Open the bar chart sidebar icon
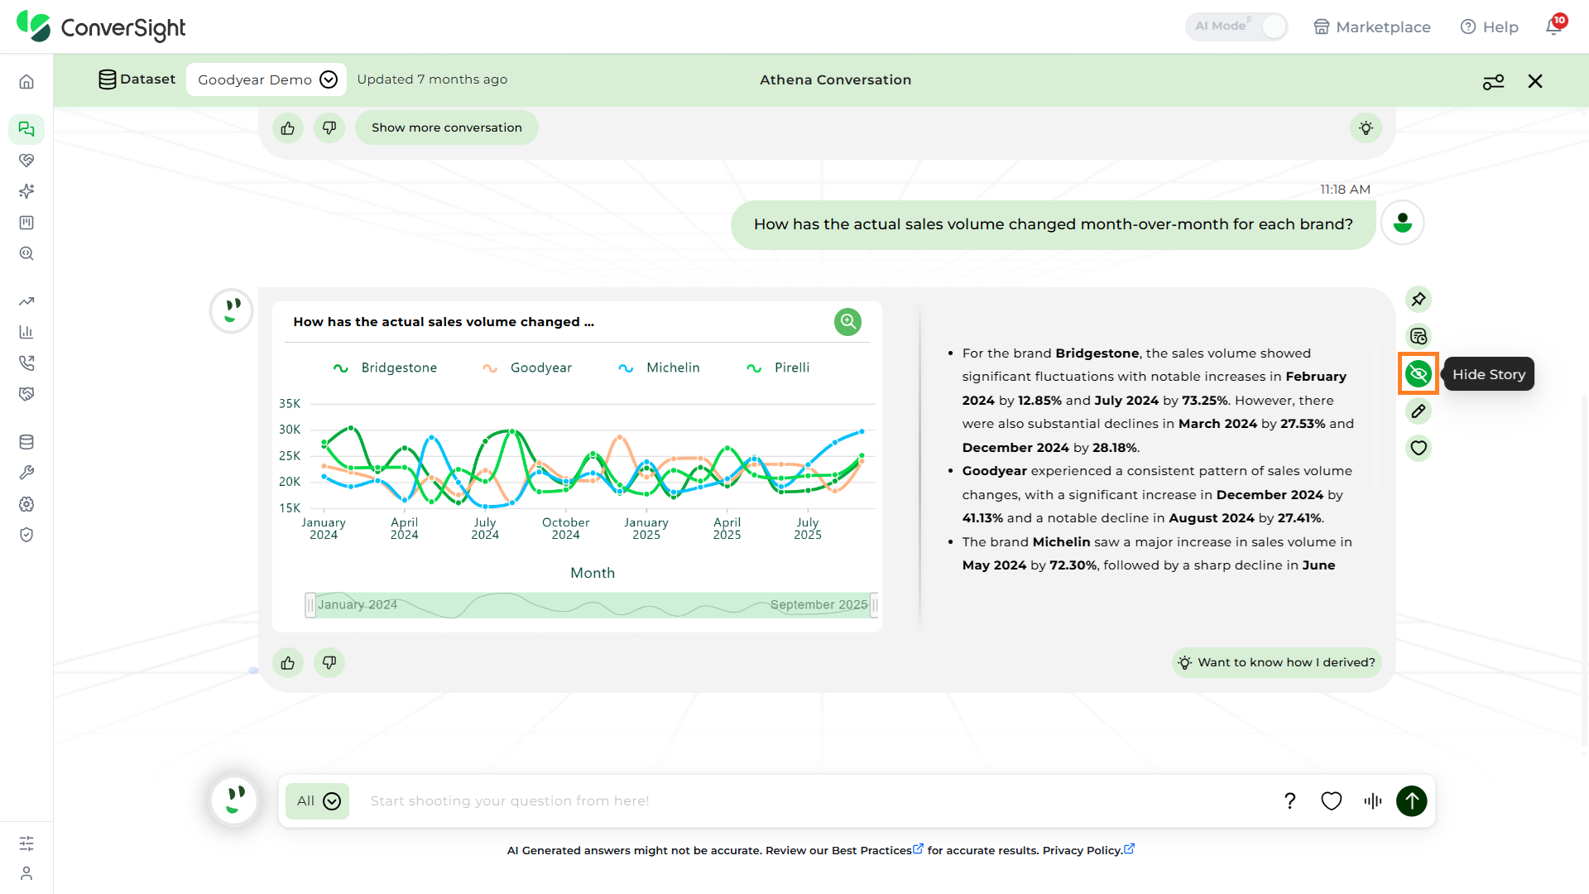 [x=26, y=332]
